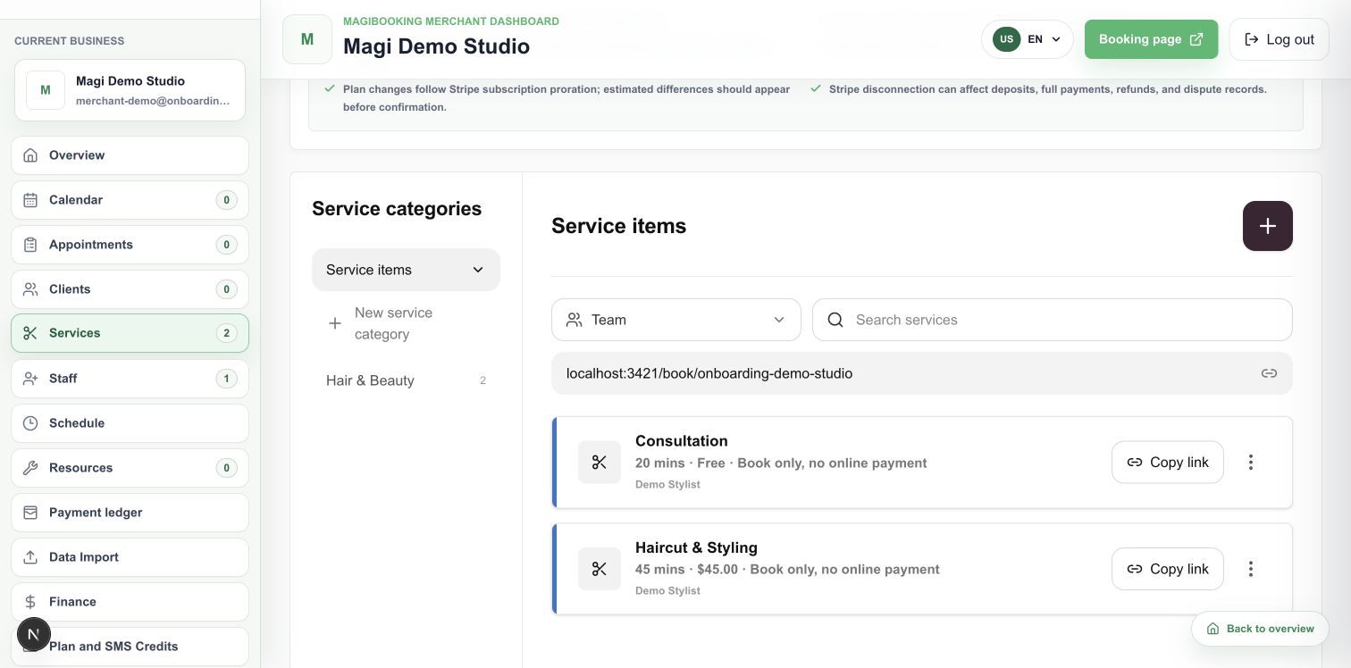Switch business via Magi Demo Studio card

pos(130,90)
